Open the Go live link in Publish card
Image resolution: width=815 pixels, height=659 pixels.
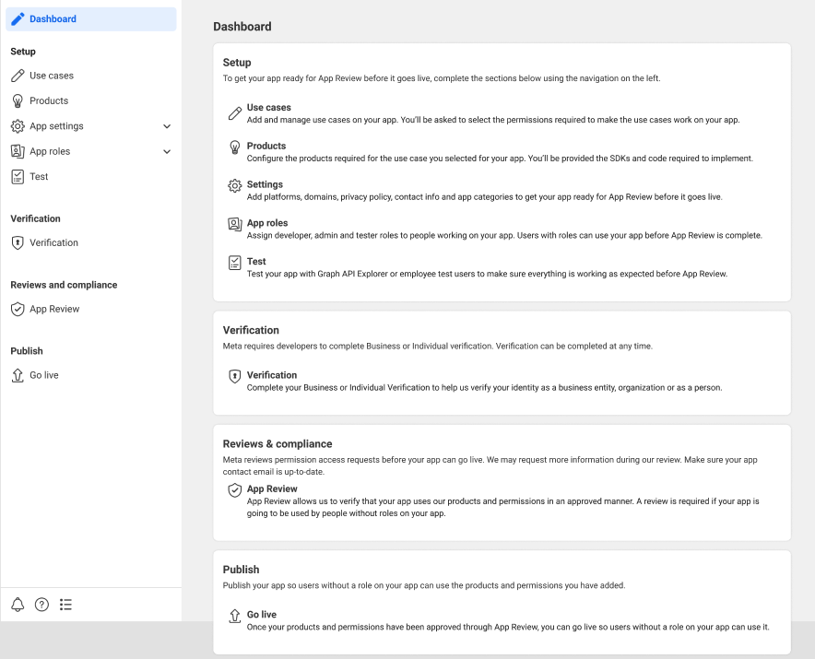tap(261, 614)
